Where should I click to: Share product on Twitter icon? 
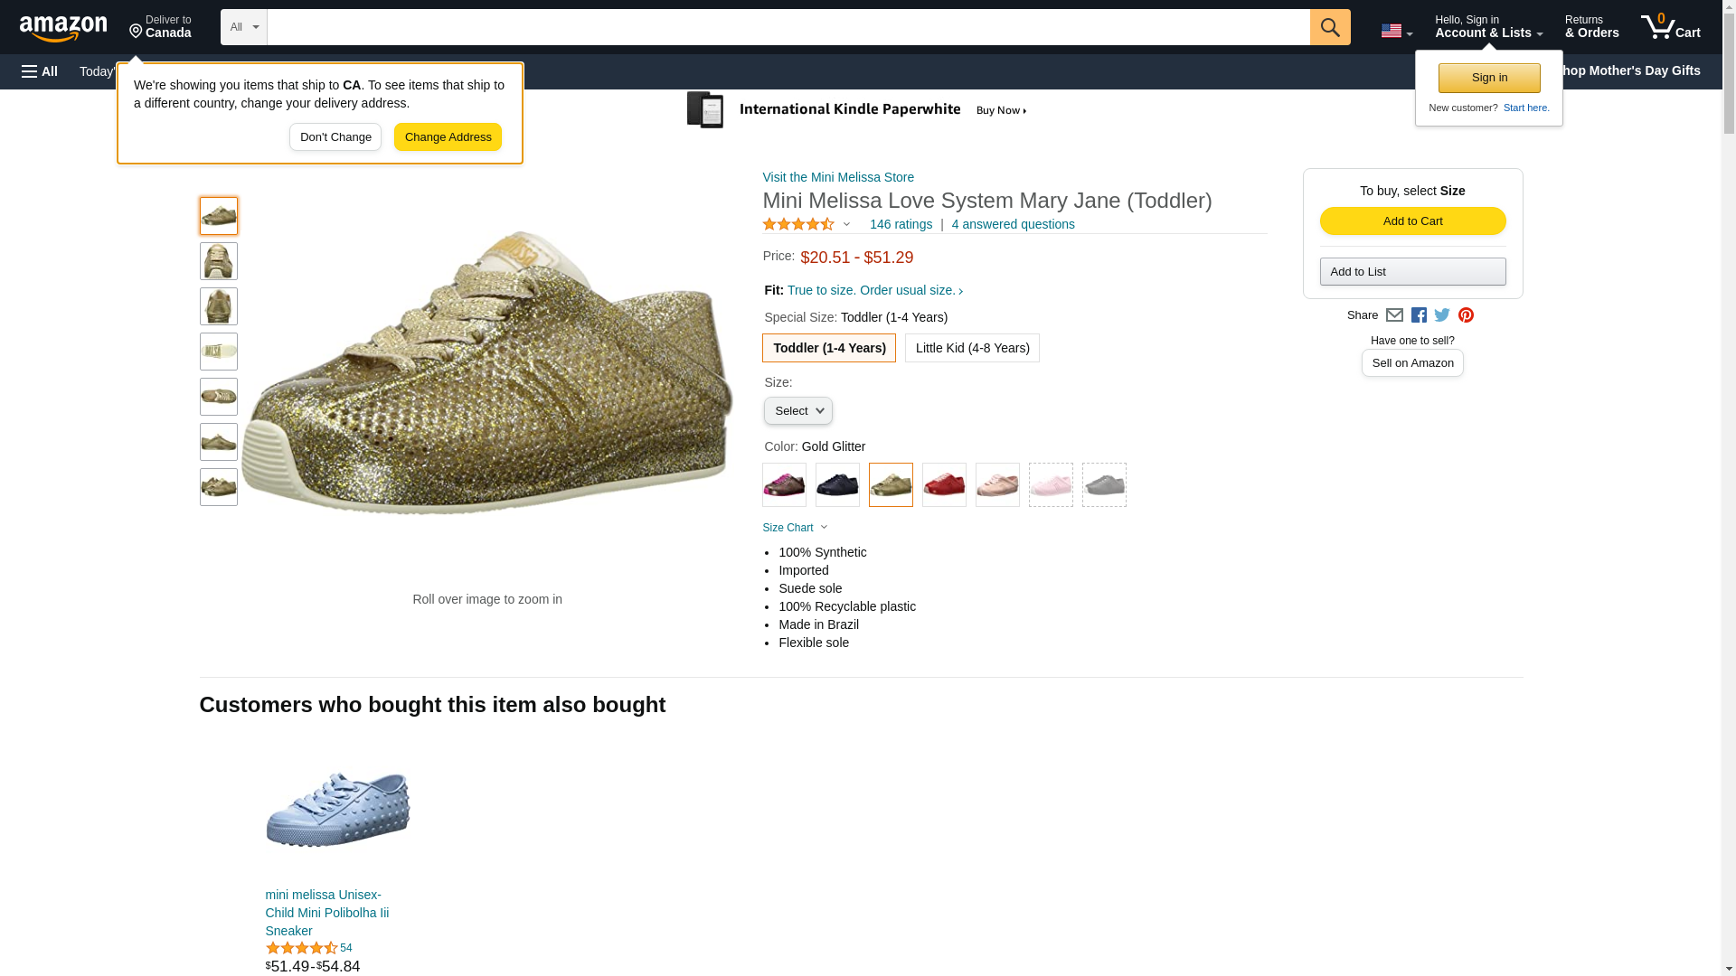[1442, 315]
